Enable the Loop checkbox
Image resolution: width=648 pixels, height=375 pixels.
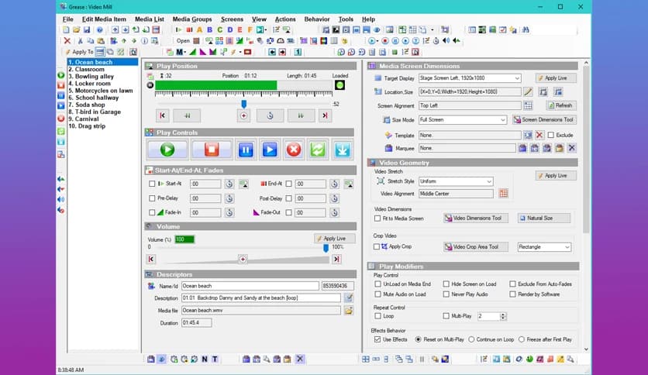tap(377, 316)
